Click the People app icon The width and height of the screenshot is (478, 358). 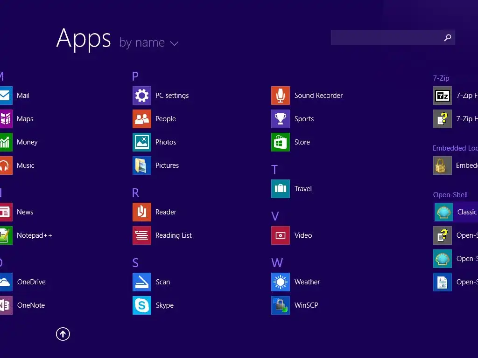(x=142, y=119)
